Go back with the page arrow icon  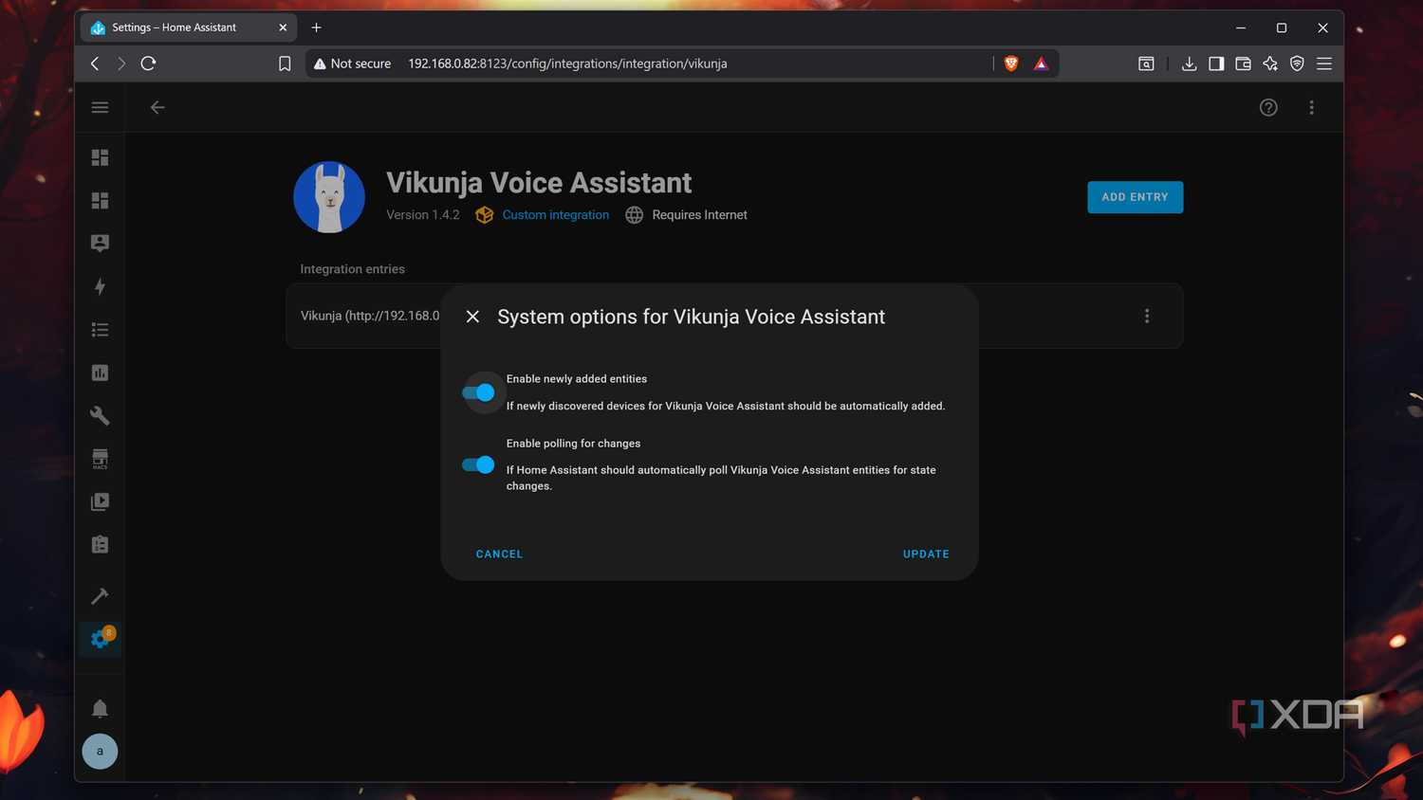(x=157, y=107)
